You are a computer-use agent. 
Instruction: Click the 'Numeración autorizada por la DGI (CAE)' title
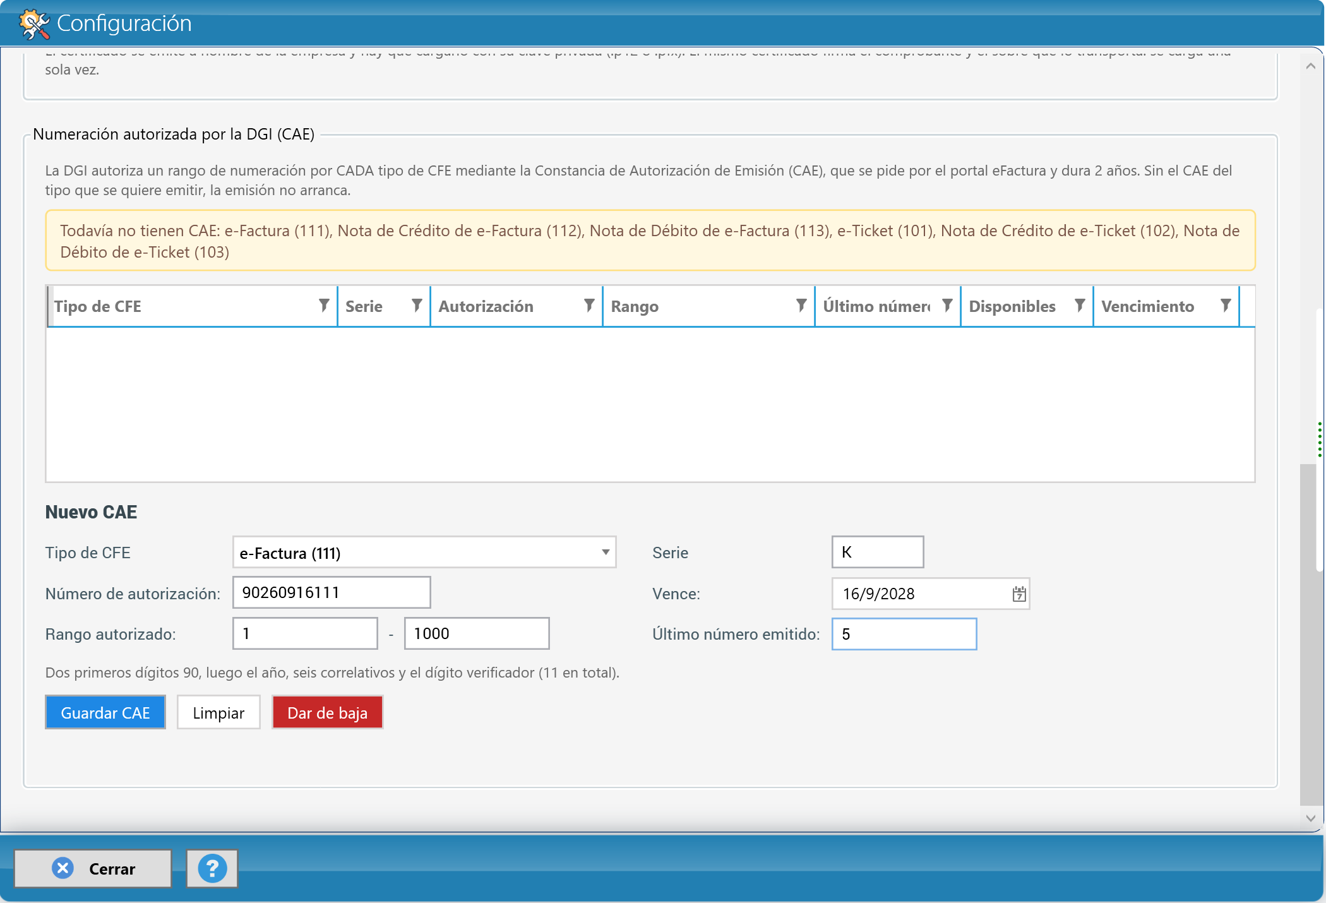click(x=174, y=134)
